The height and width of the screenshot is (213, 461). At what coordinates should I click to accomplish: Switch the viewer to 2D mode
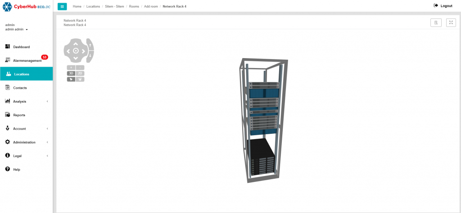pos(80,73)
